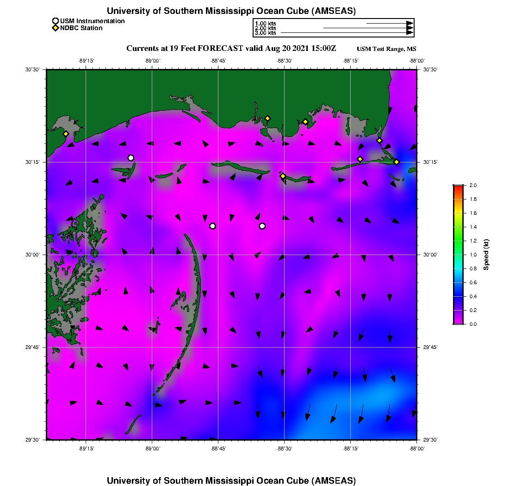509x486 pixels.
Task: Click the northernmost white USM circle marker
Action: pos(131,158)
